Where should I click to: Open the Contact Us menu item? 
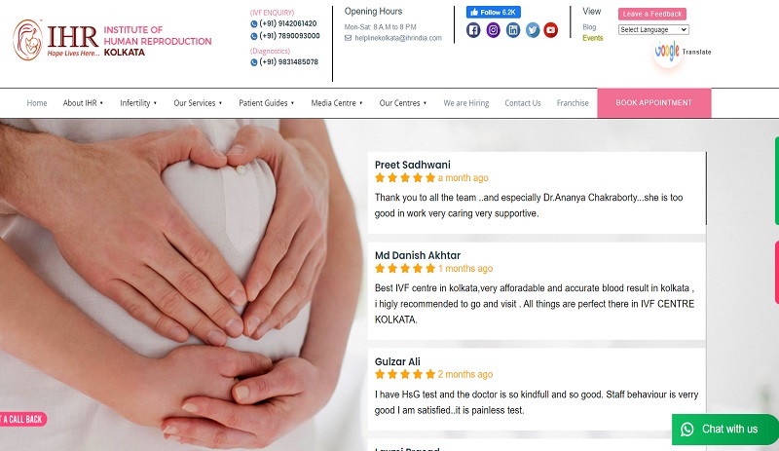(x=523, y=103)
